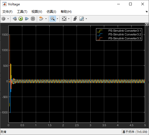
Task: Click the blue line sample in the legend
Action: (x=100, y=35)
